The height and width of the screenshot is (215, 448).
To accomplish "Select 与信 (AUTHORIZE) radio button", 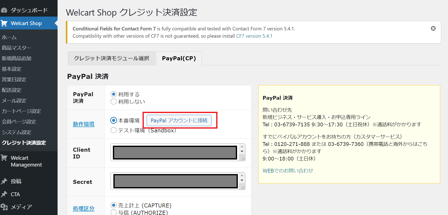I will pyautogui.click(x=114, y=212).
